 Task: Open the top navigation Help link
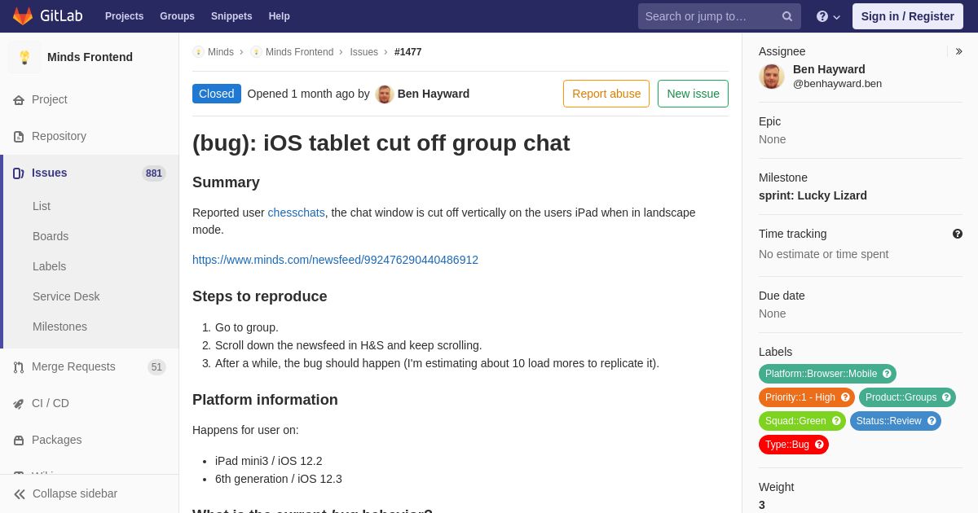(280, 16)
